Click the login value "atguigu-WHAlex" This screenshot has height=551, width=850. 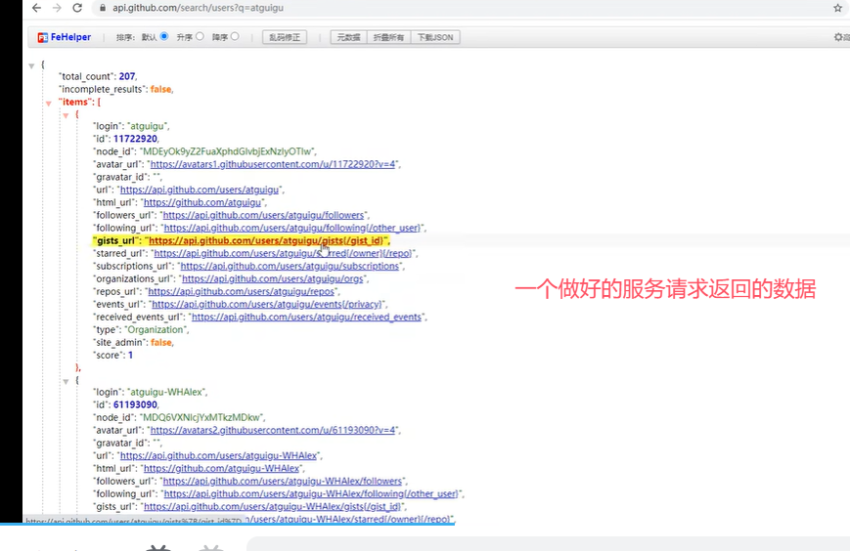pyautogui.click(x=166, y=392)
